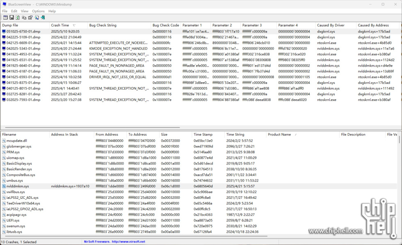Click the icon of dump 032025-7593-01.dmp

tap(4, 100)
